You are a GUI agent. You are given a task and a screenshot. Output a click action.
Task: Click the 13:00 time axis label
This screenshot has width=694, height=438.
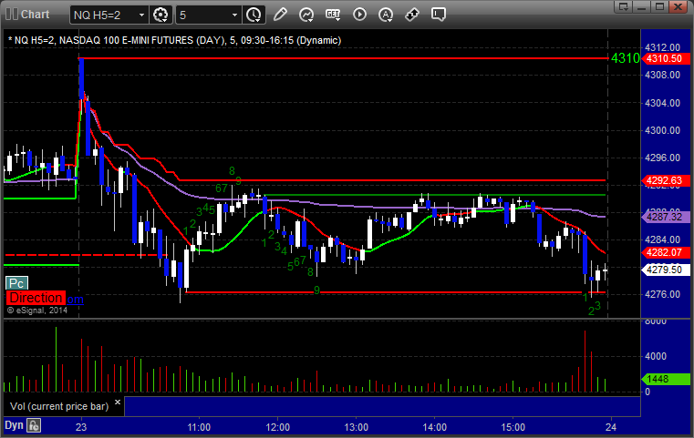pos(357,427)
